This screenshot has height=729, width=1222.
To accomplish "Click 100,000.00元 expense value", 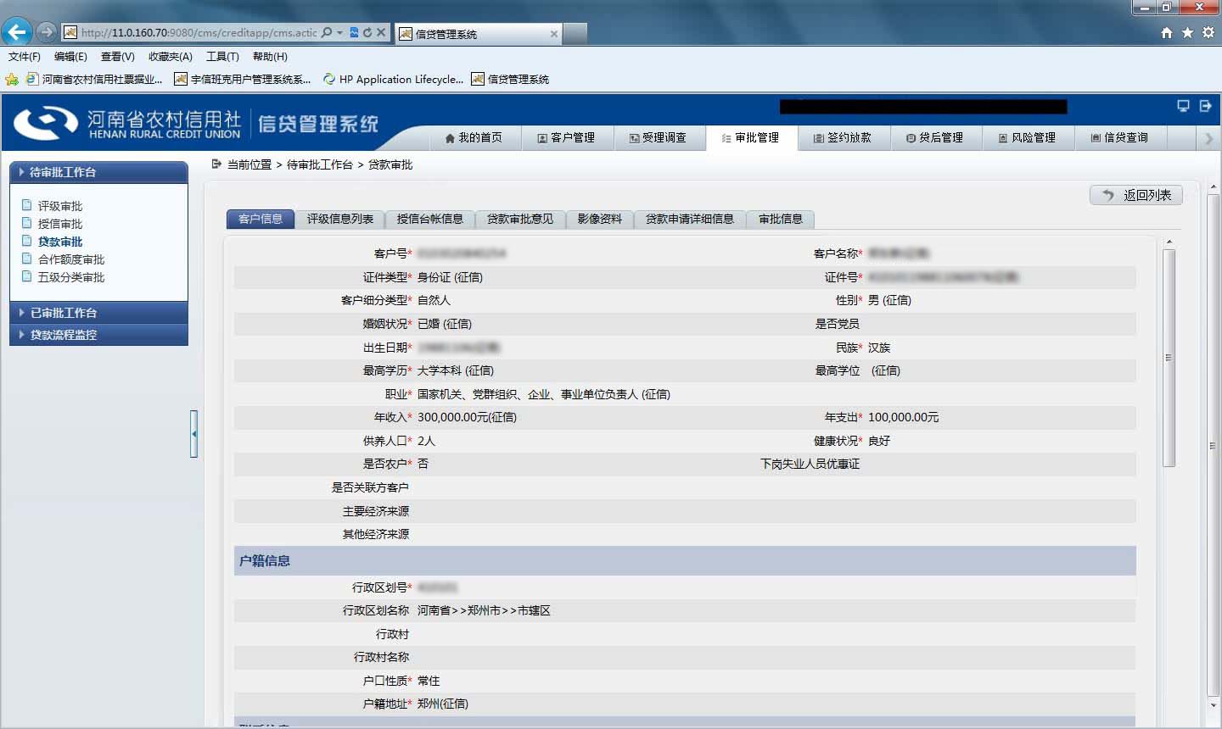I will click(x=903, y=417).
